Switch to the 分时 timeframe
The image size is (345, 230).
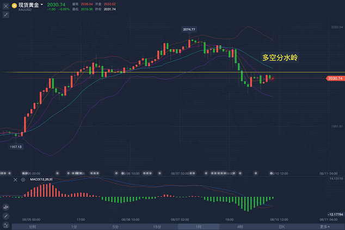[x=32, y=226]
